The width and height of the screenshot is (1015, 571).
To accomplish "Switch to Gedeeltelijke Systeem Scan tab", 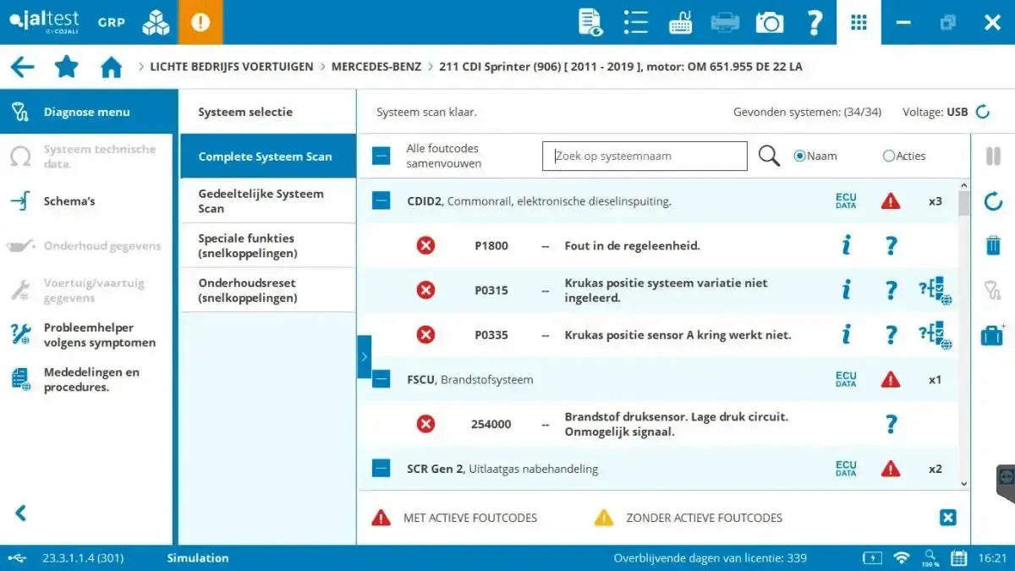I will 267,200.
